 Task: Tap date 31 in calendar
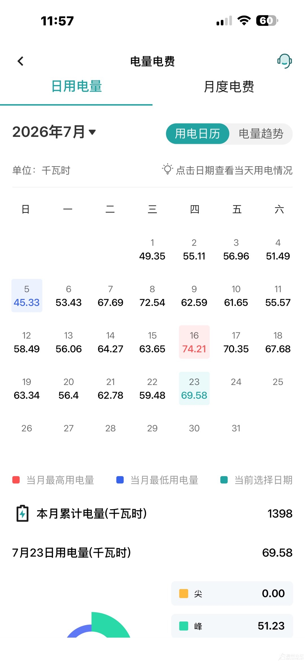pos(236,428)
